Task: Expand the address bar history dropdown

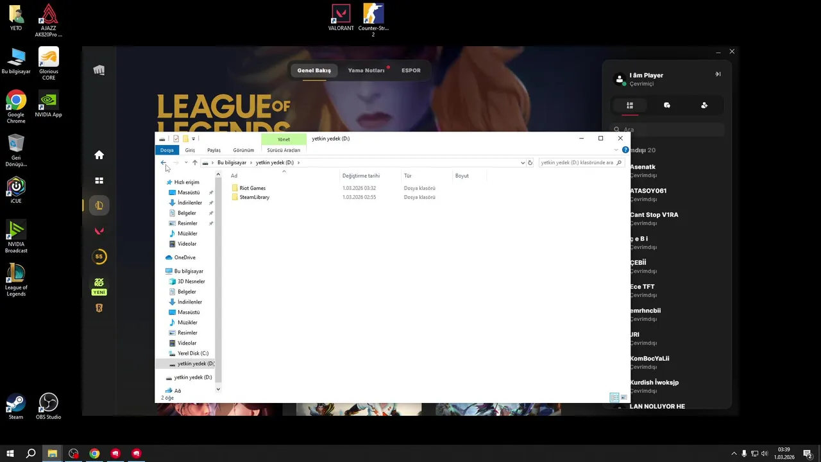Action: coord(523,162)
